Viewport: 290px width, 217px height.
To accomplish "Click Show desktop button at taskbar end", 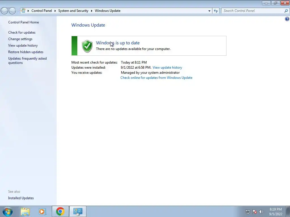I will (288, 211).
